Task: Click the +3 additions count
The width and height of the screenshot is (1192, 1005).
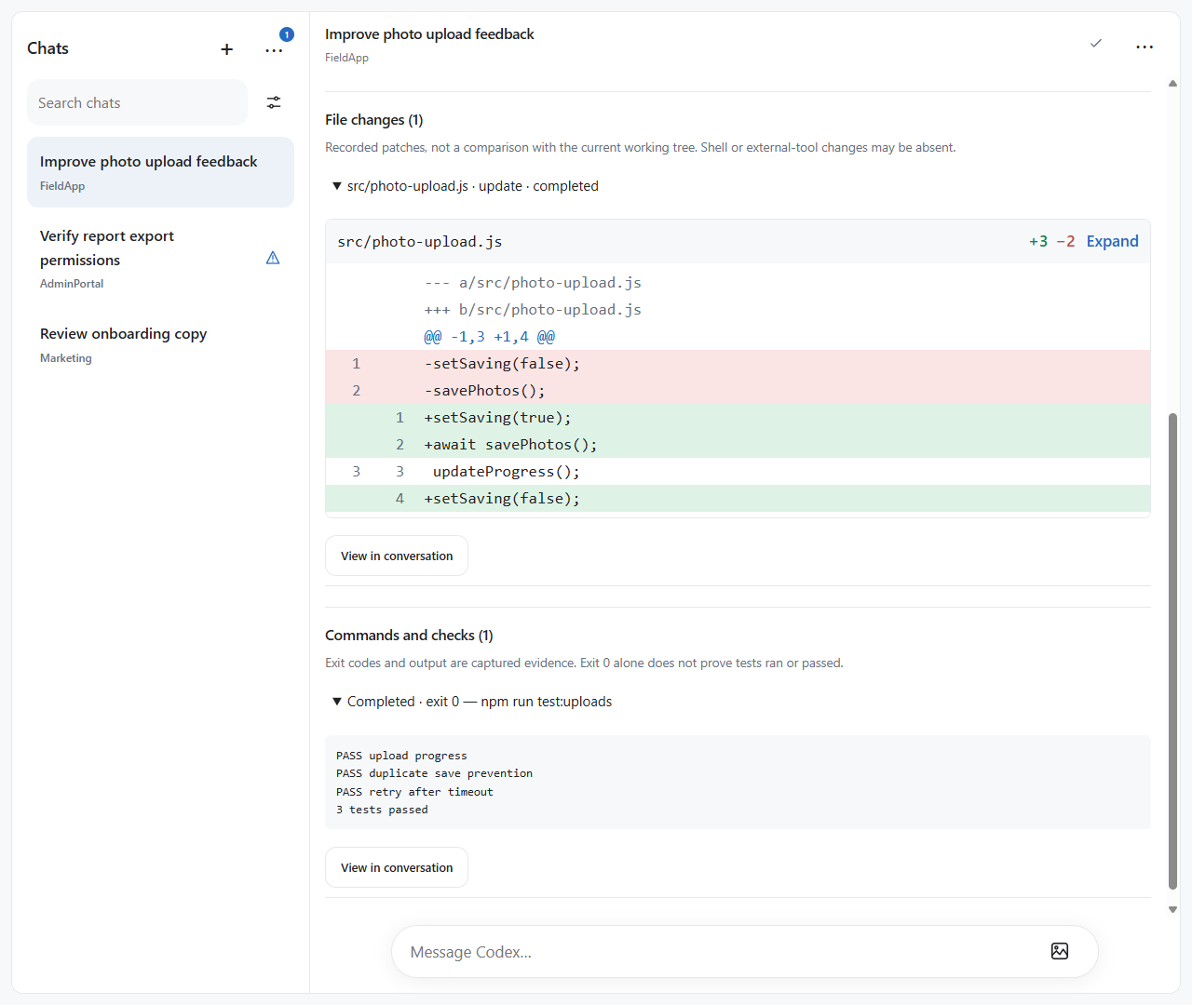Action: (1038, 241)
